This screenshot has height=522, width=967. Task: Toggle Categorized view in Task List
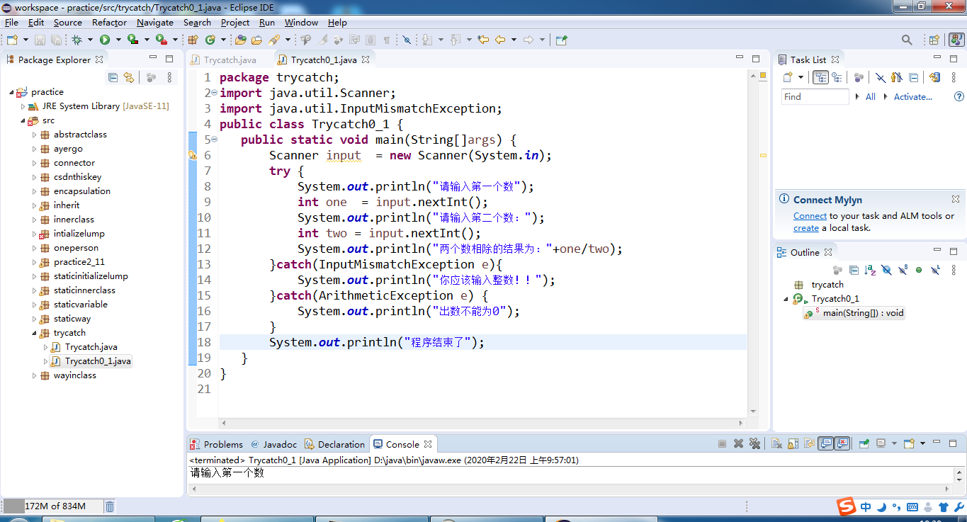[x=820, y=77]
